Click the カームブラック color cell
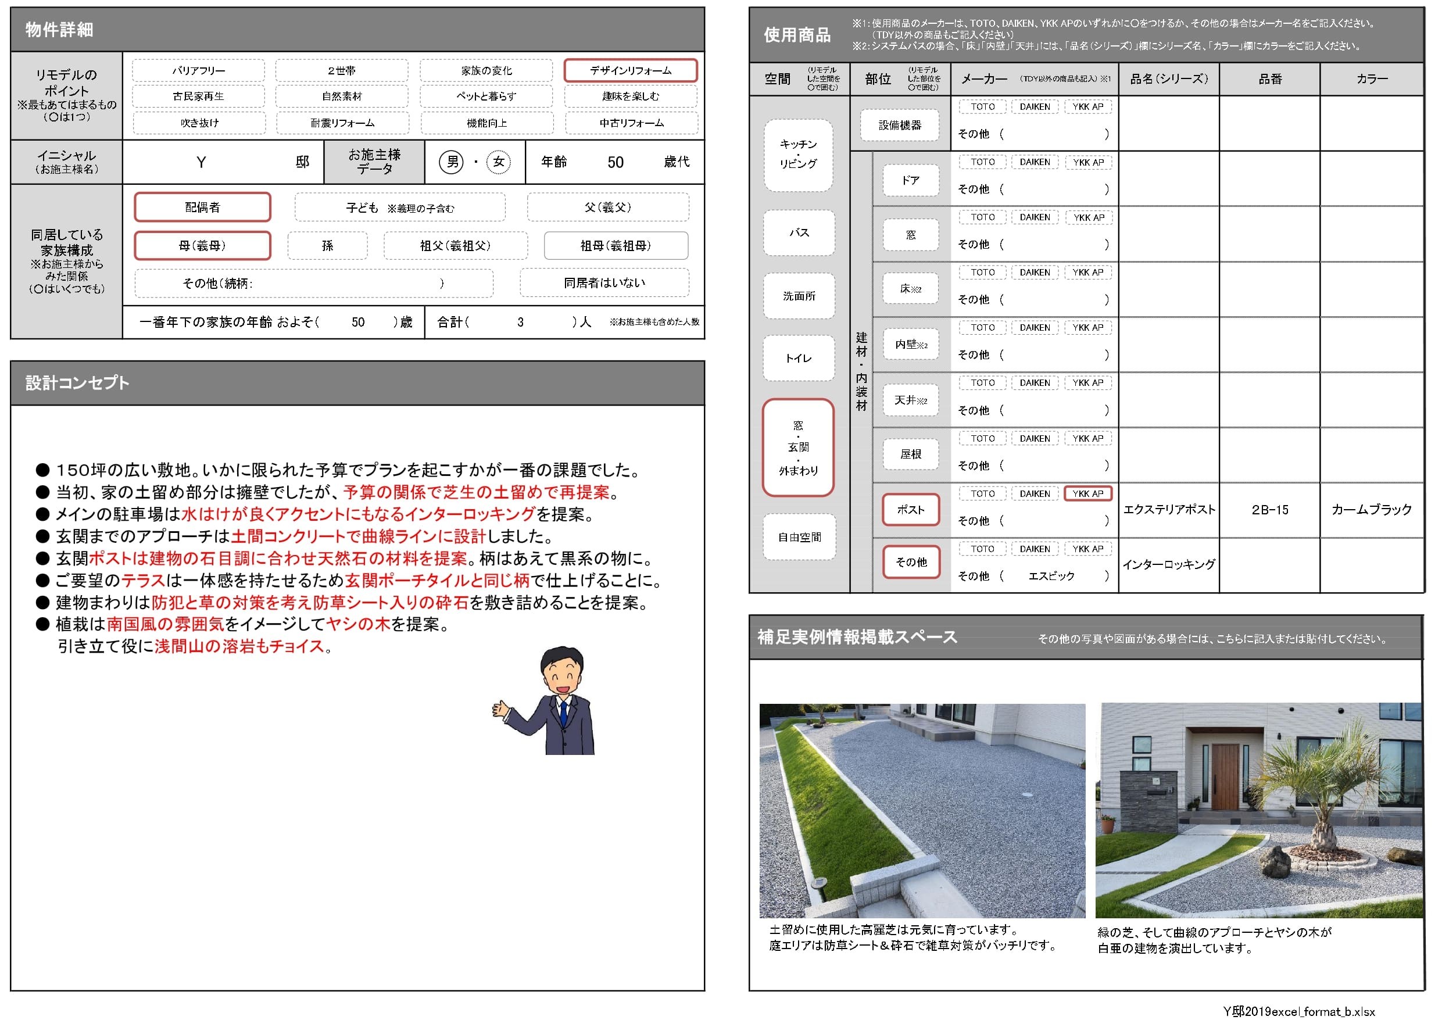This screenshot has width=1442, height=1020. [x=1371, y=510]
